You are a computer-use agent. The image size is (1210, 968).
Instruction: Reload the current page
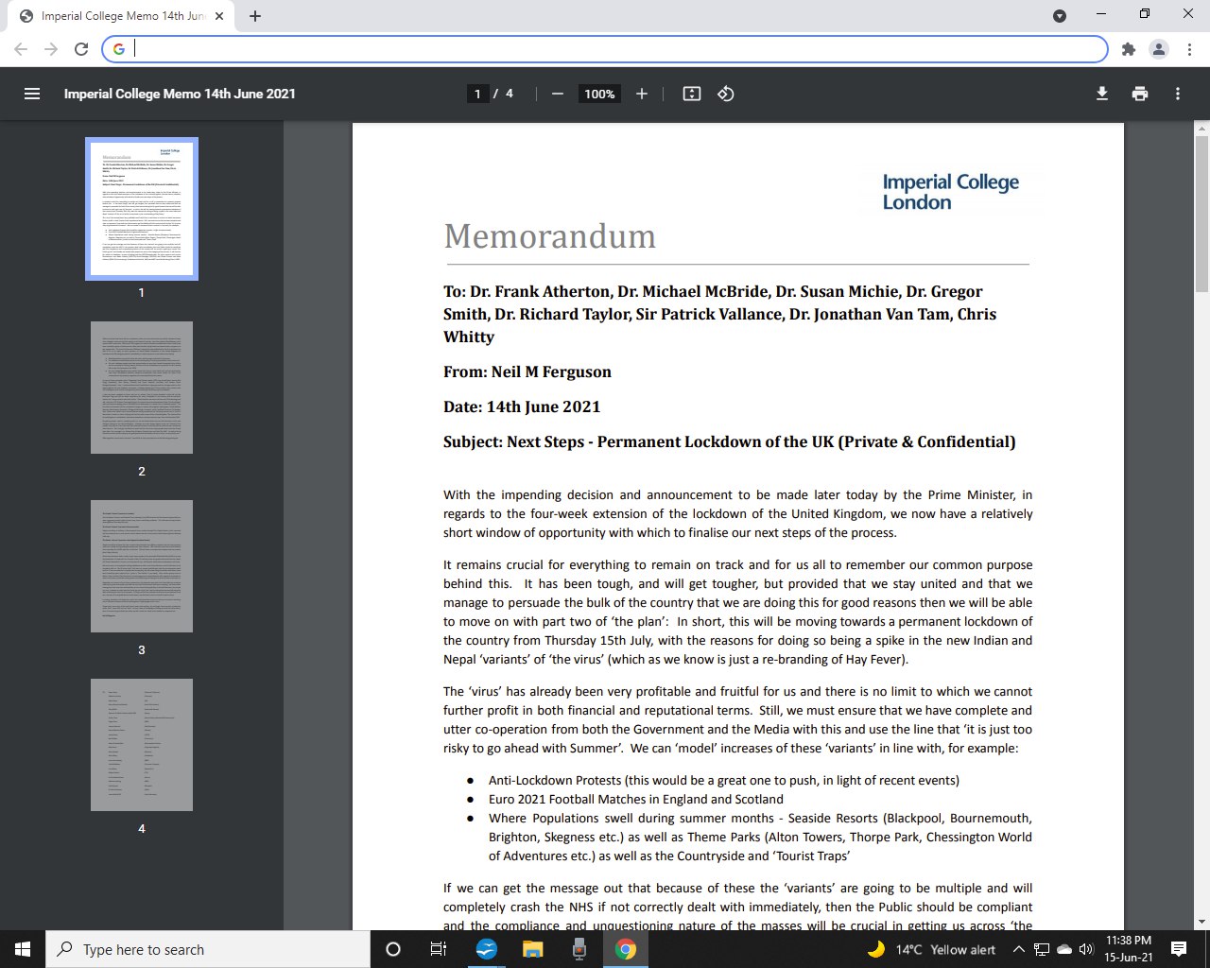pos(81,49)
